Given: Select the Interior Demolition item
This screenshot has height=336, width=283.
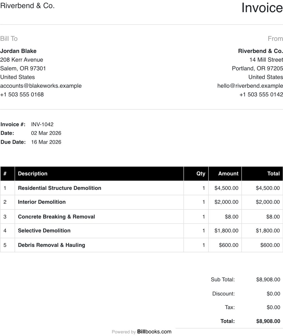Looking at the screenshot, I should point(42,202).
